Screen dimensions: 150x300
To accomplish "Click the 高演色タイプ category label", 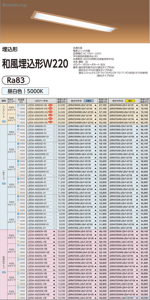I will pyautogui.click(x=3, y=263).
